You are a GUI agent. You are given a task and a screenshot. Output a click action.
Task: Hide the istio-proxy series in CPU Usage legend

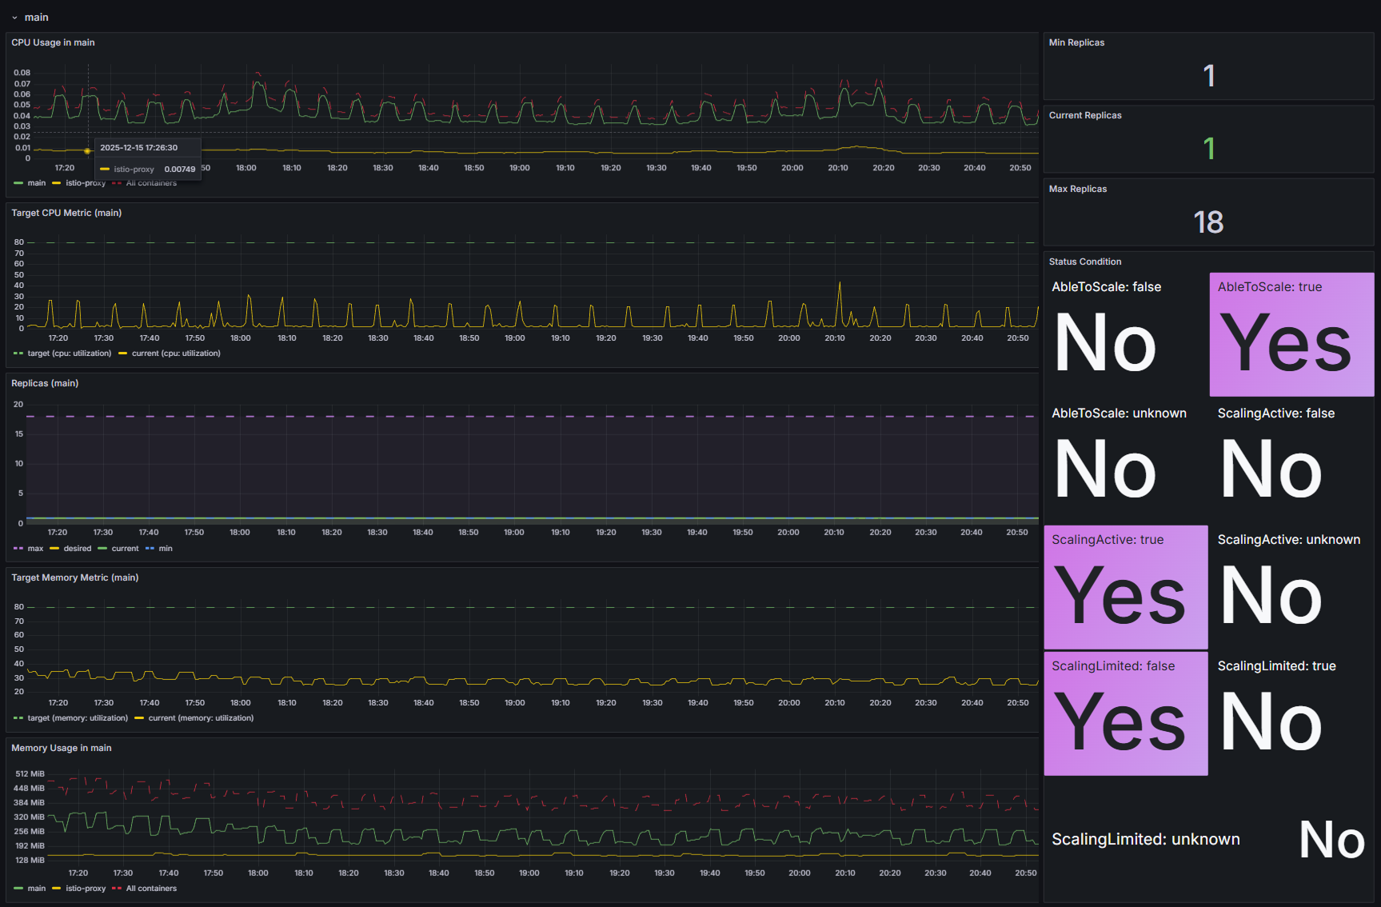(x=84, y=182)
